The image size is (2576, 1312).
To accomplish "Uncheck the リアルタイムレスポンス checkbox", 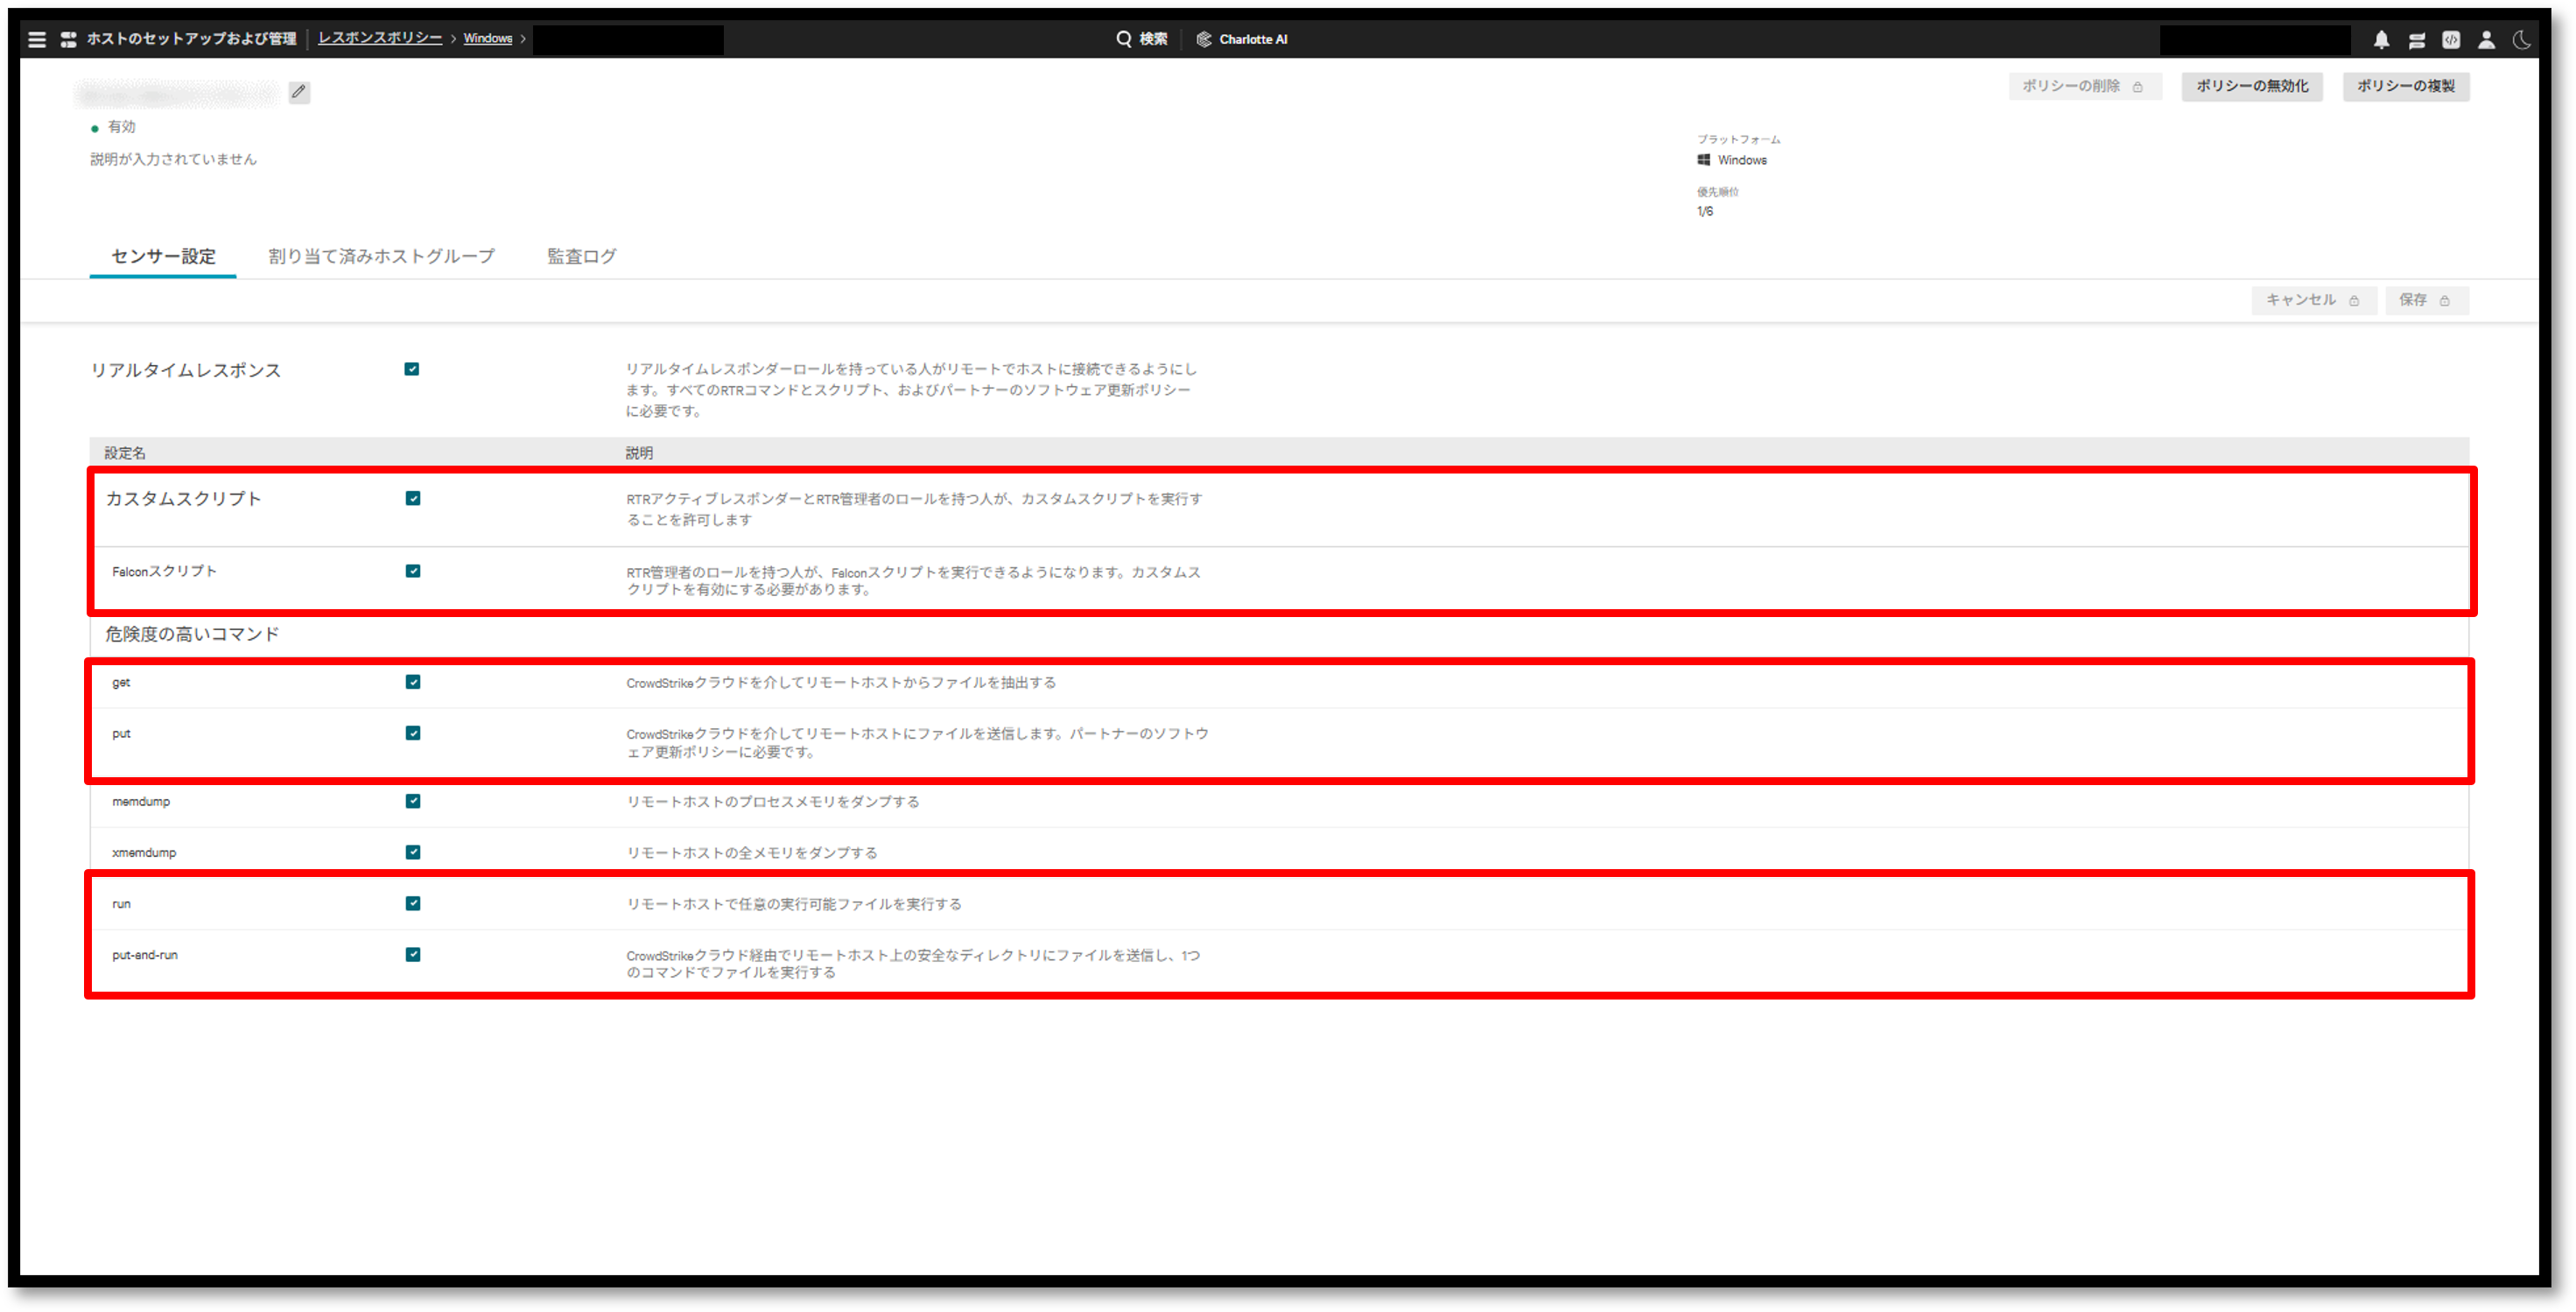I will pos(412,369).
